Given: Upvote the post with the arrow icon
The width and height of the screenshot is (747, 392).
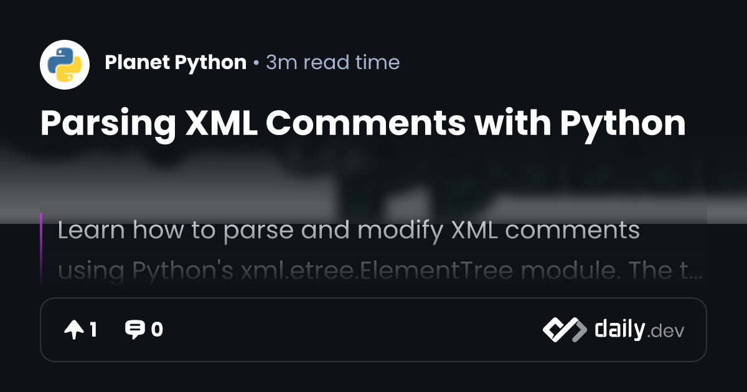Looking at the screenshot, I should 73,330.
